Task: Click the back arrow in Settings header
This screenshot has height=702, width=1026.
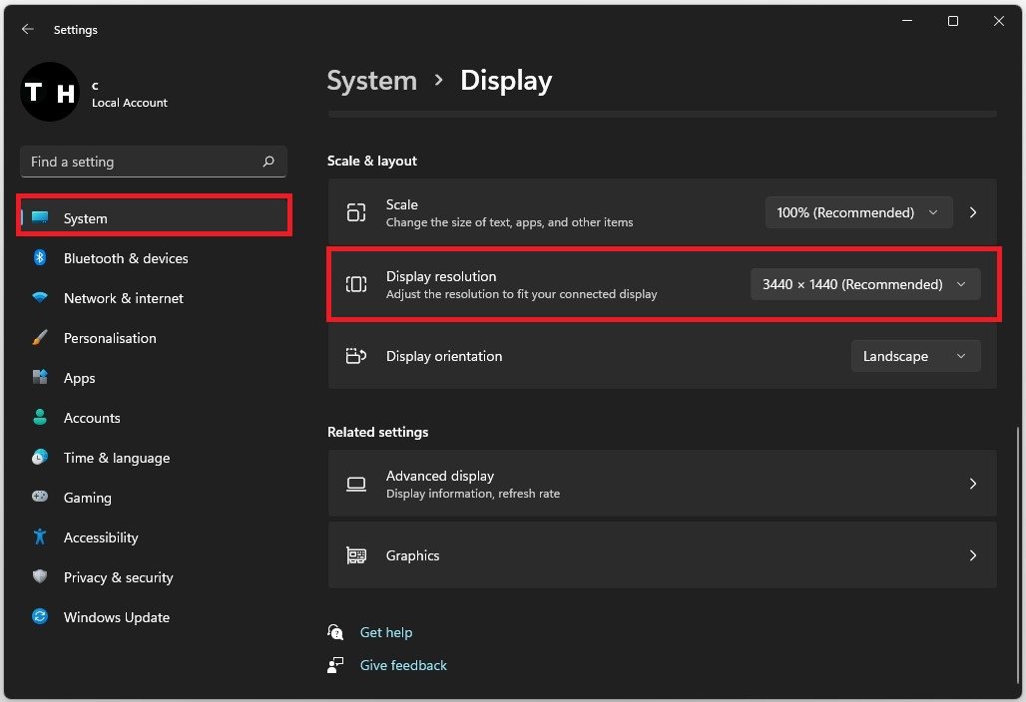Action: click(27, 30)
